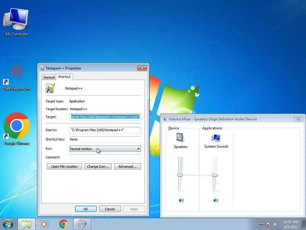This screenshot has width=306, height=230.
Task: Click the Open File Location button
Action: coord(65,167)
